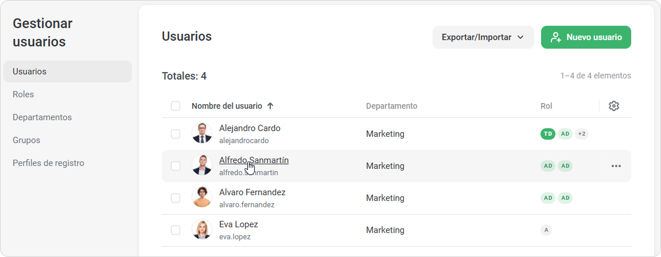Click the sort arrow beside Nombre del usuario
The width and height of the screenshot is (661, 257).
[x=270, y=106]
